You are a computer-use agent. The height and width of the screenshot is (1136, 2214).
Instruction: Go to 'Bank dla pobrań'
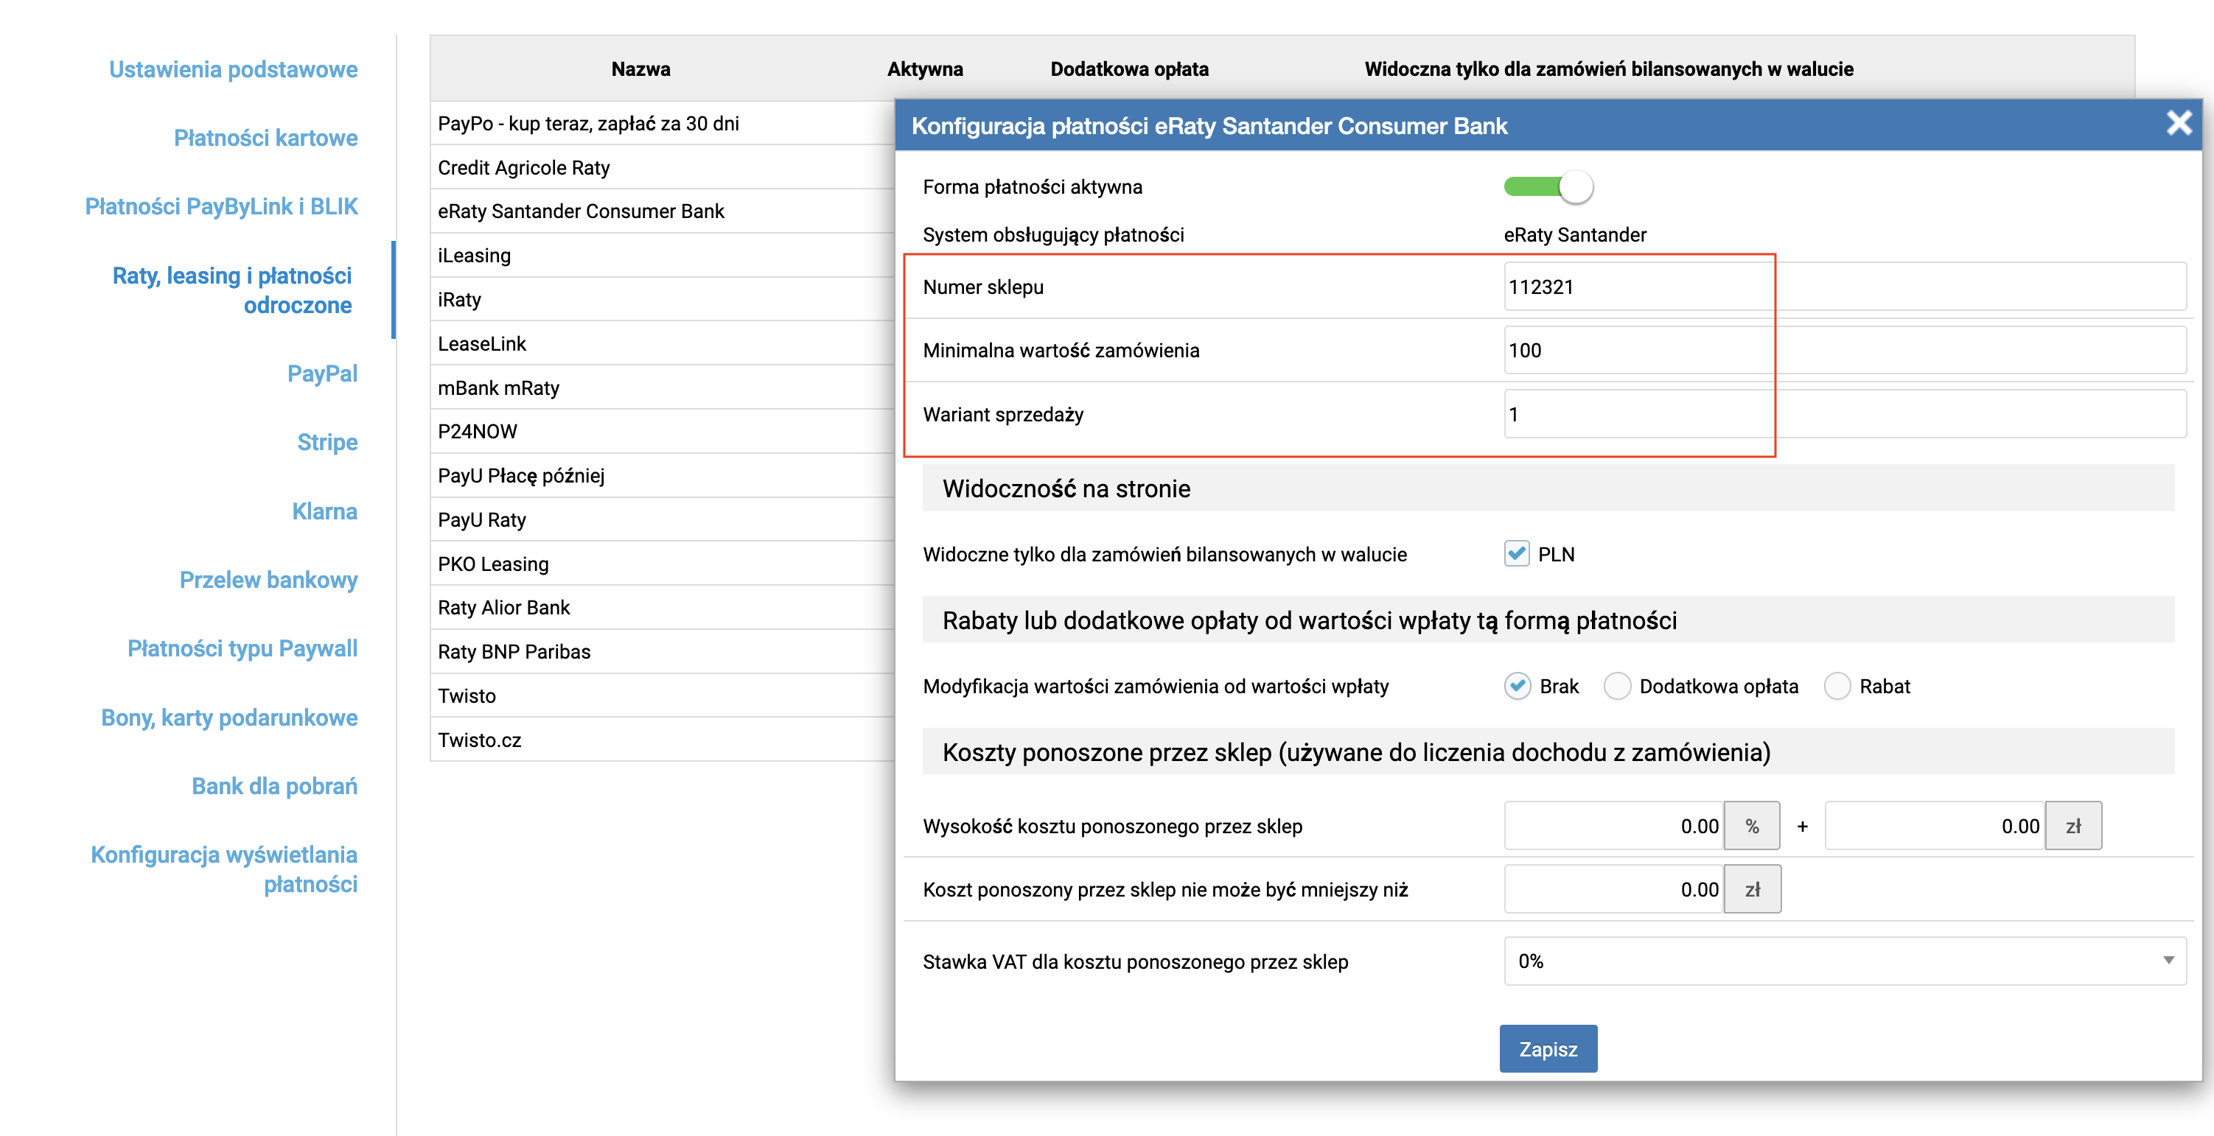[x=274, y=786]
